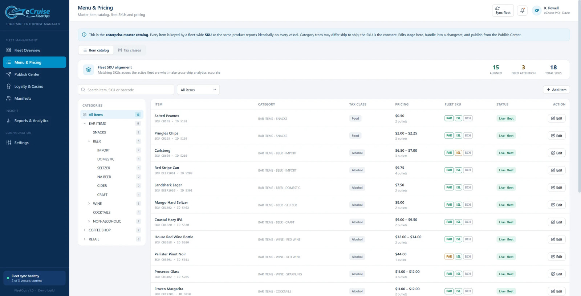Click PAR badge on Pallister Pinot Noir row
Viewport: 581px width, 296px height.
pyautogui.click(x=449, y=256)
